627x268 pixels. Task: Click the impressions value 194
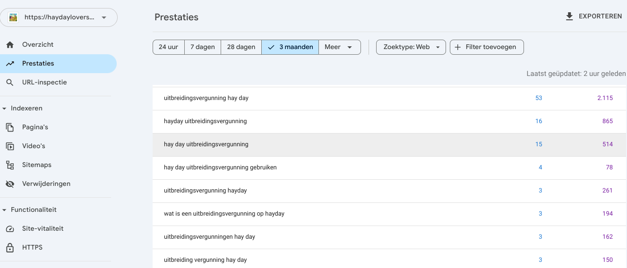tap(608, 214)
